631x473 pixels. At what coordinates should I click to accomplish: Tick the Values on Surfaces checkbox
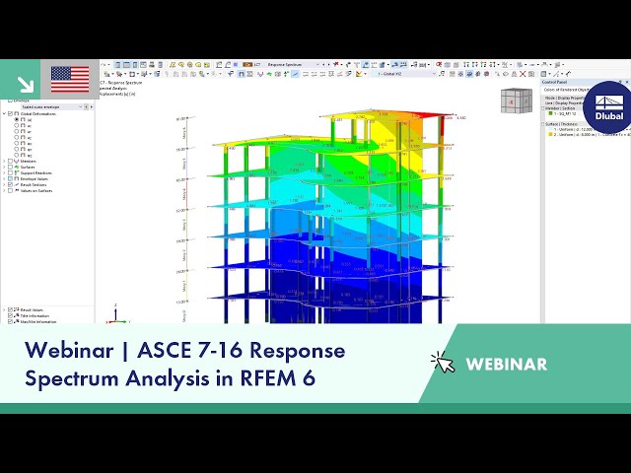coord(11,190)
